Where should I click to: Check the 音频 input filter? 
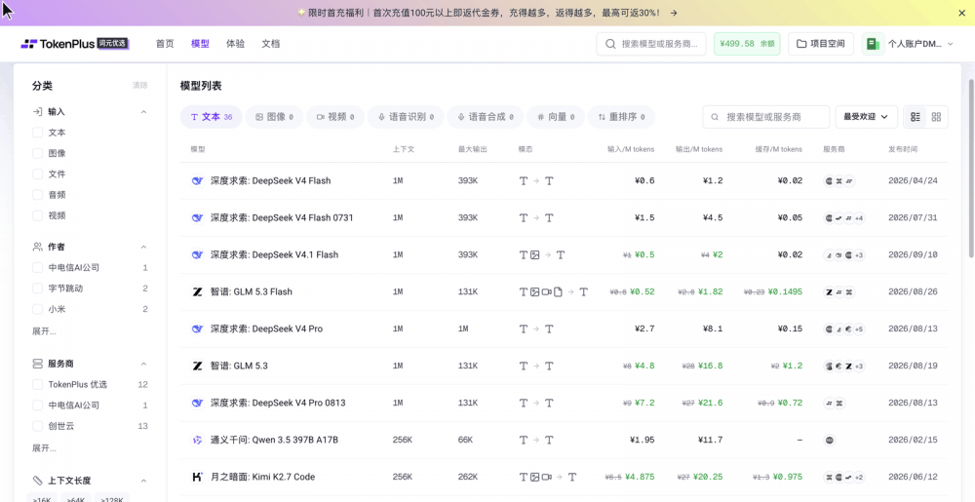[37, 194]
